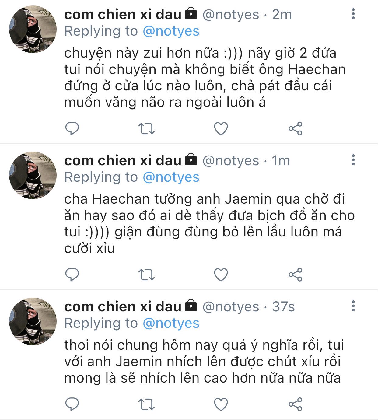Click @notyes mention in the 37s tweet's reply line

(171, 323)
